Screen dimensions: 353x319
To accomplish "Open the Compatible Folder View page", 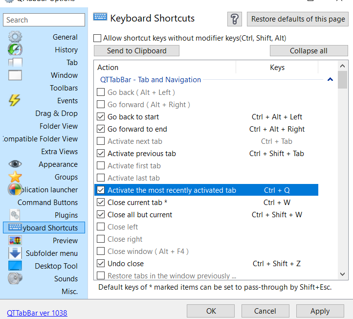I will coord(41,139).
